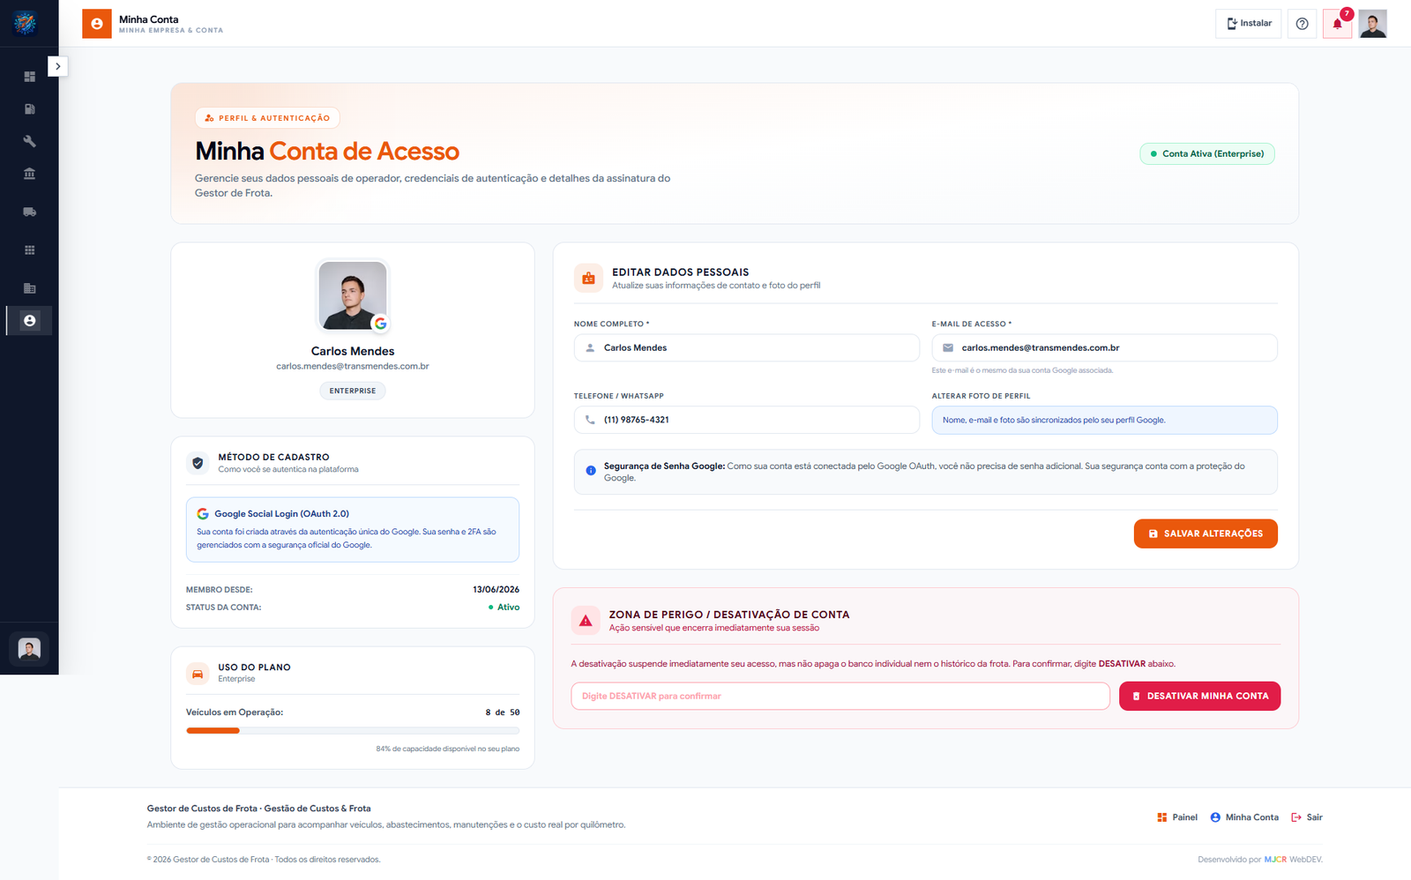The height and width of the screenshot is (880, 1411).
Task: Open the profile photo menu in header
Action: pyautogui.click(x=1372, y=24)
